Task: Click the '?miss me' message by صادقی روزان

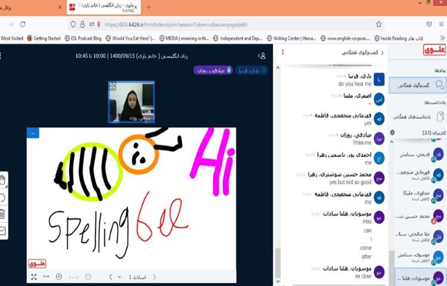Action: 362,142
